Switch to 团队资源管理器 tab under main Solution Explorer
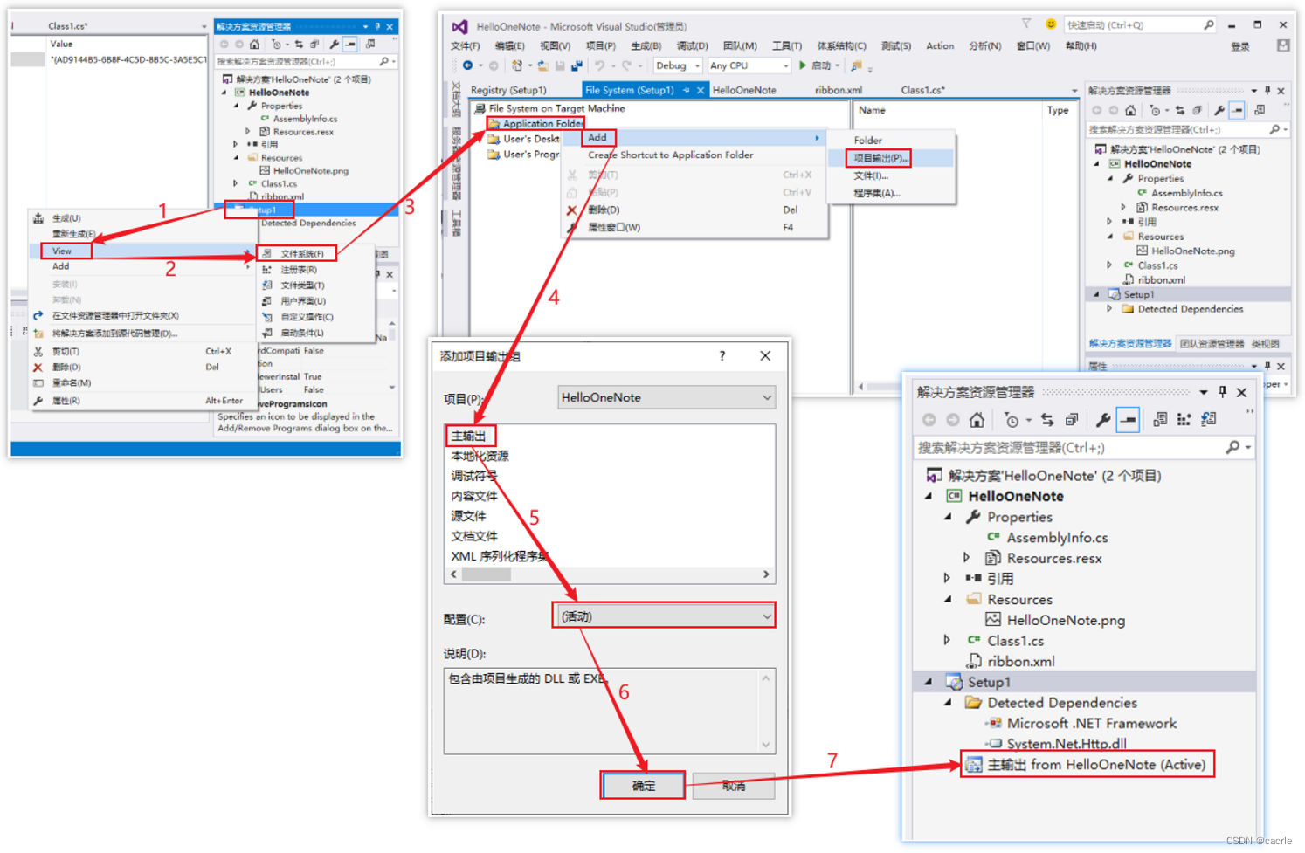 pyautogui.click(x=1212, y=343)
